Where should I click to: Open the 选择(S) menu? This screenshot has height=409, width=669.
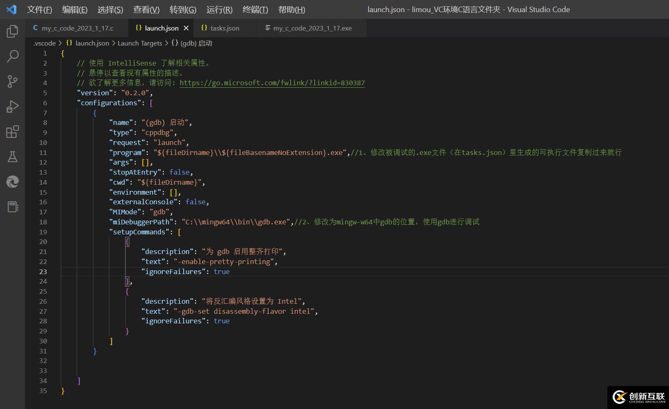point(110,10)
